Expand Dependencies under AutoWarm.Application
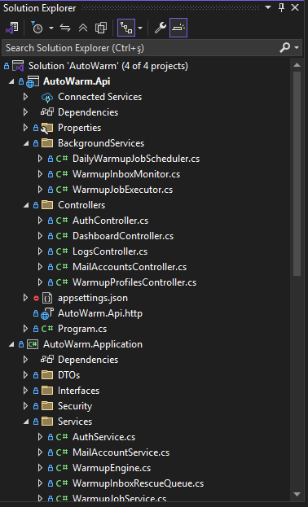This screenshot has width=308, height=507. [x=25, y=360]
